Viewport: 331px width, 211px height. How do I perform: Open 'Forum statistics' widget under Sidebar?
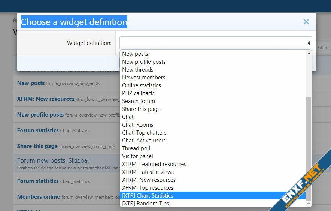click(38, 181)
